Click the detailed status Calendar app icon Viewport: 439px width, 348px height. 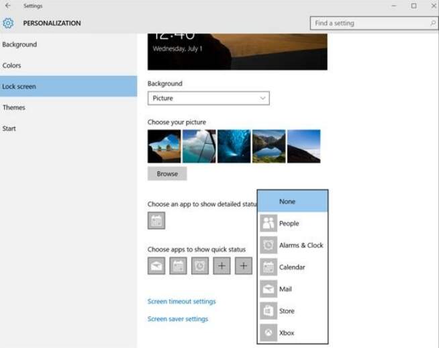[x=156, y=220]
